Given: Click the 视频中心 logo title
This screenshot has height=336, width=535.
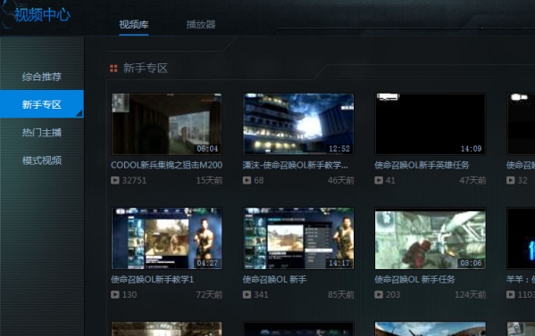Looking at the screenshot, I should [42, 15].
